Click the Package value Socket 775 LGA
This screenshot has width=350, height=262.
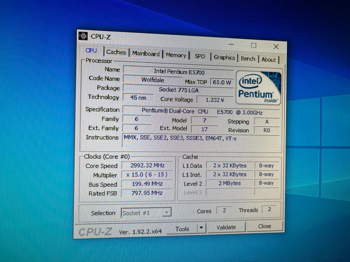179,90
